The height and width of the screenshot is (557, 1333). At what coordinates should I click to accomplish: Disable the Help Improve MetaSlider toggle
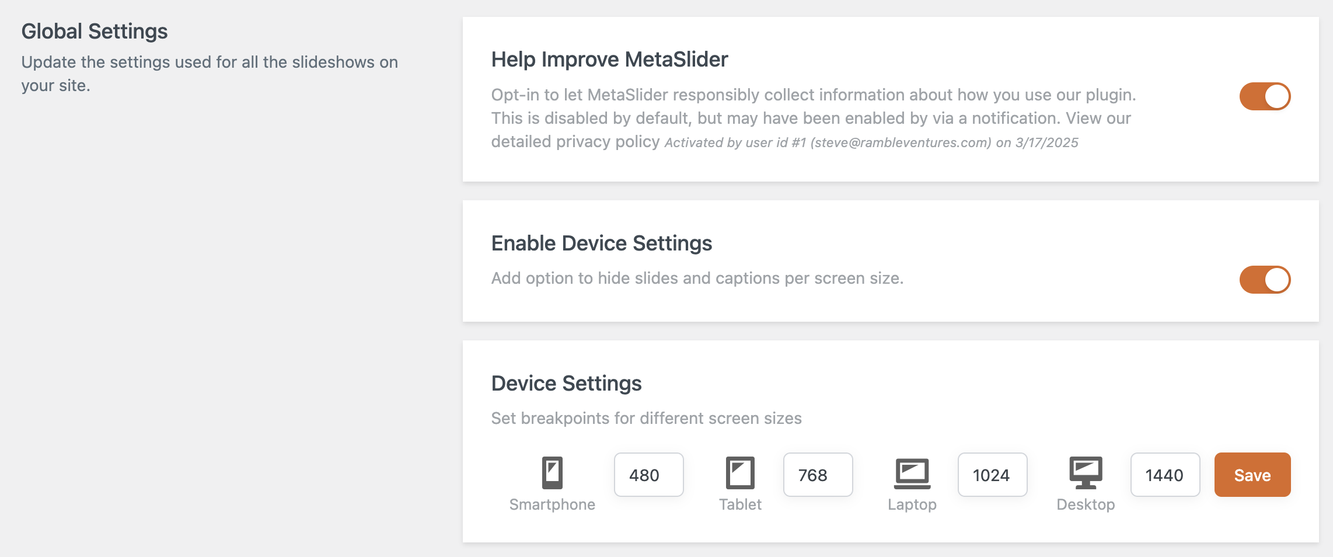pos(1265,96)
